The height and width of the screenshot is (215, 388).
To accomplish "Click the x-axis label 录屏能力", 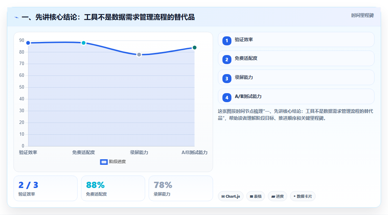I will point(139,152).
